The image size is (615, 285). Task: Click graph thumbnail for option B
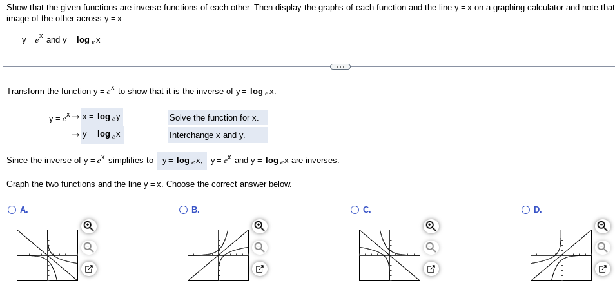218,255
